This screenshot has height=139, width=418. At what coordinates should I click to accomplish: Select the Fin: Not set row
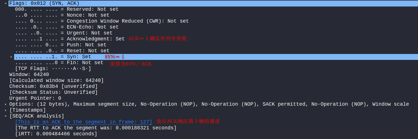pyautogui.click(x=59, y=63)
